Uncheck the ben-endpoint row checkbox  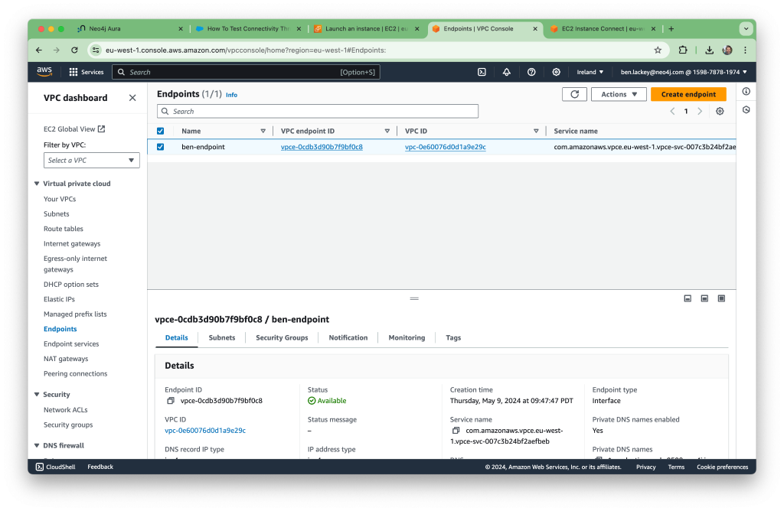click(x=160, y=146)
